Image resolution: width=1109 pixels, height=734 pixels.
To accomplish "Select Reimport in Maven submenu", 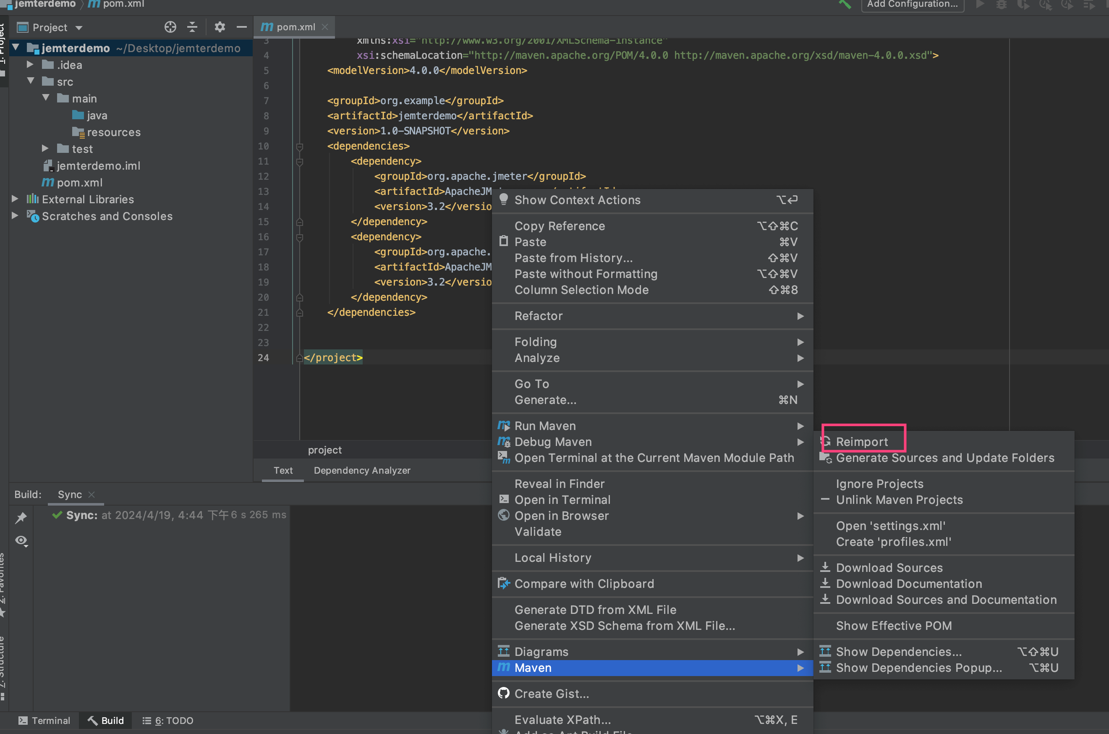I will [861, 441].
